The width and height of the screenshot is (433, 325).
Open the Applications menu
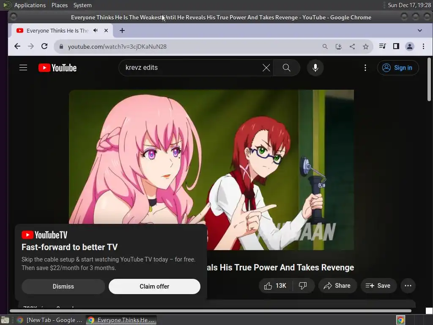click(x=30, y=5)
